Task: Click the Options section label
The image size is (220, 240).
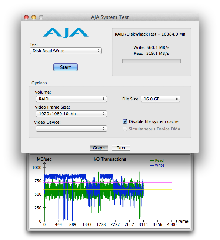Action: point(39,83)
